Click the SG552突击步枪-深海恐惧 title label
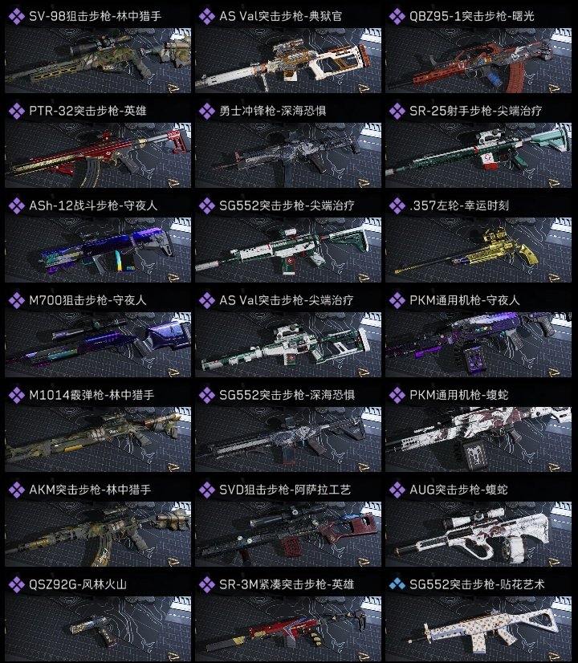 287,396
